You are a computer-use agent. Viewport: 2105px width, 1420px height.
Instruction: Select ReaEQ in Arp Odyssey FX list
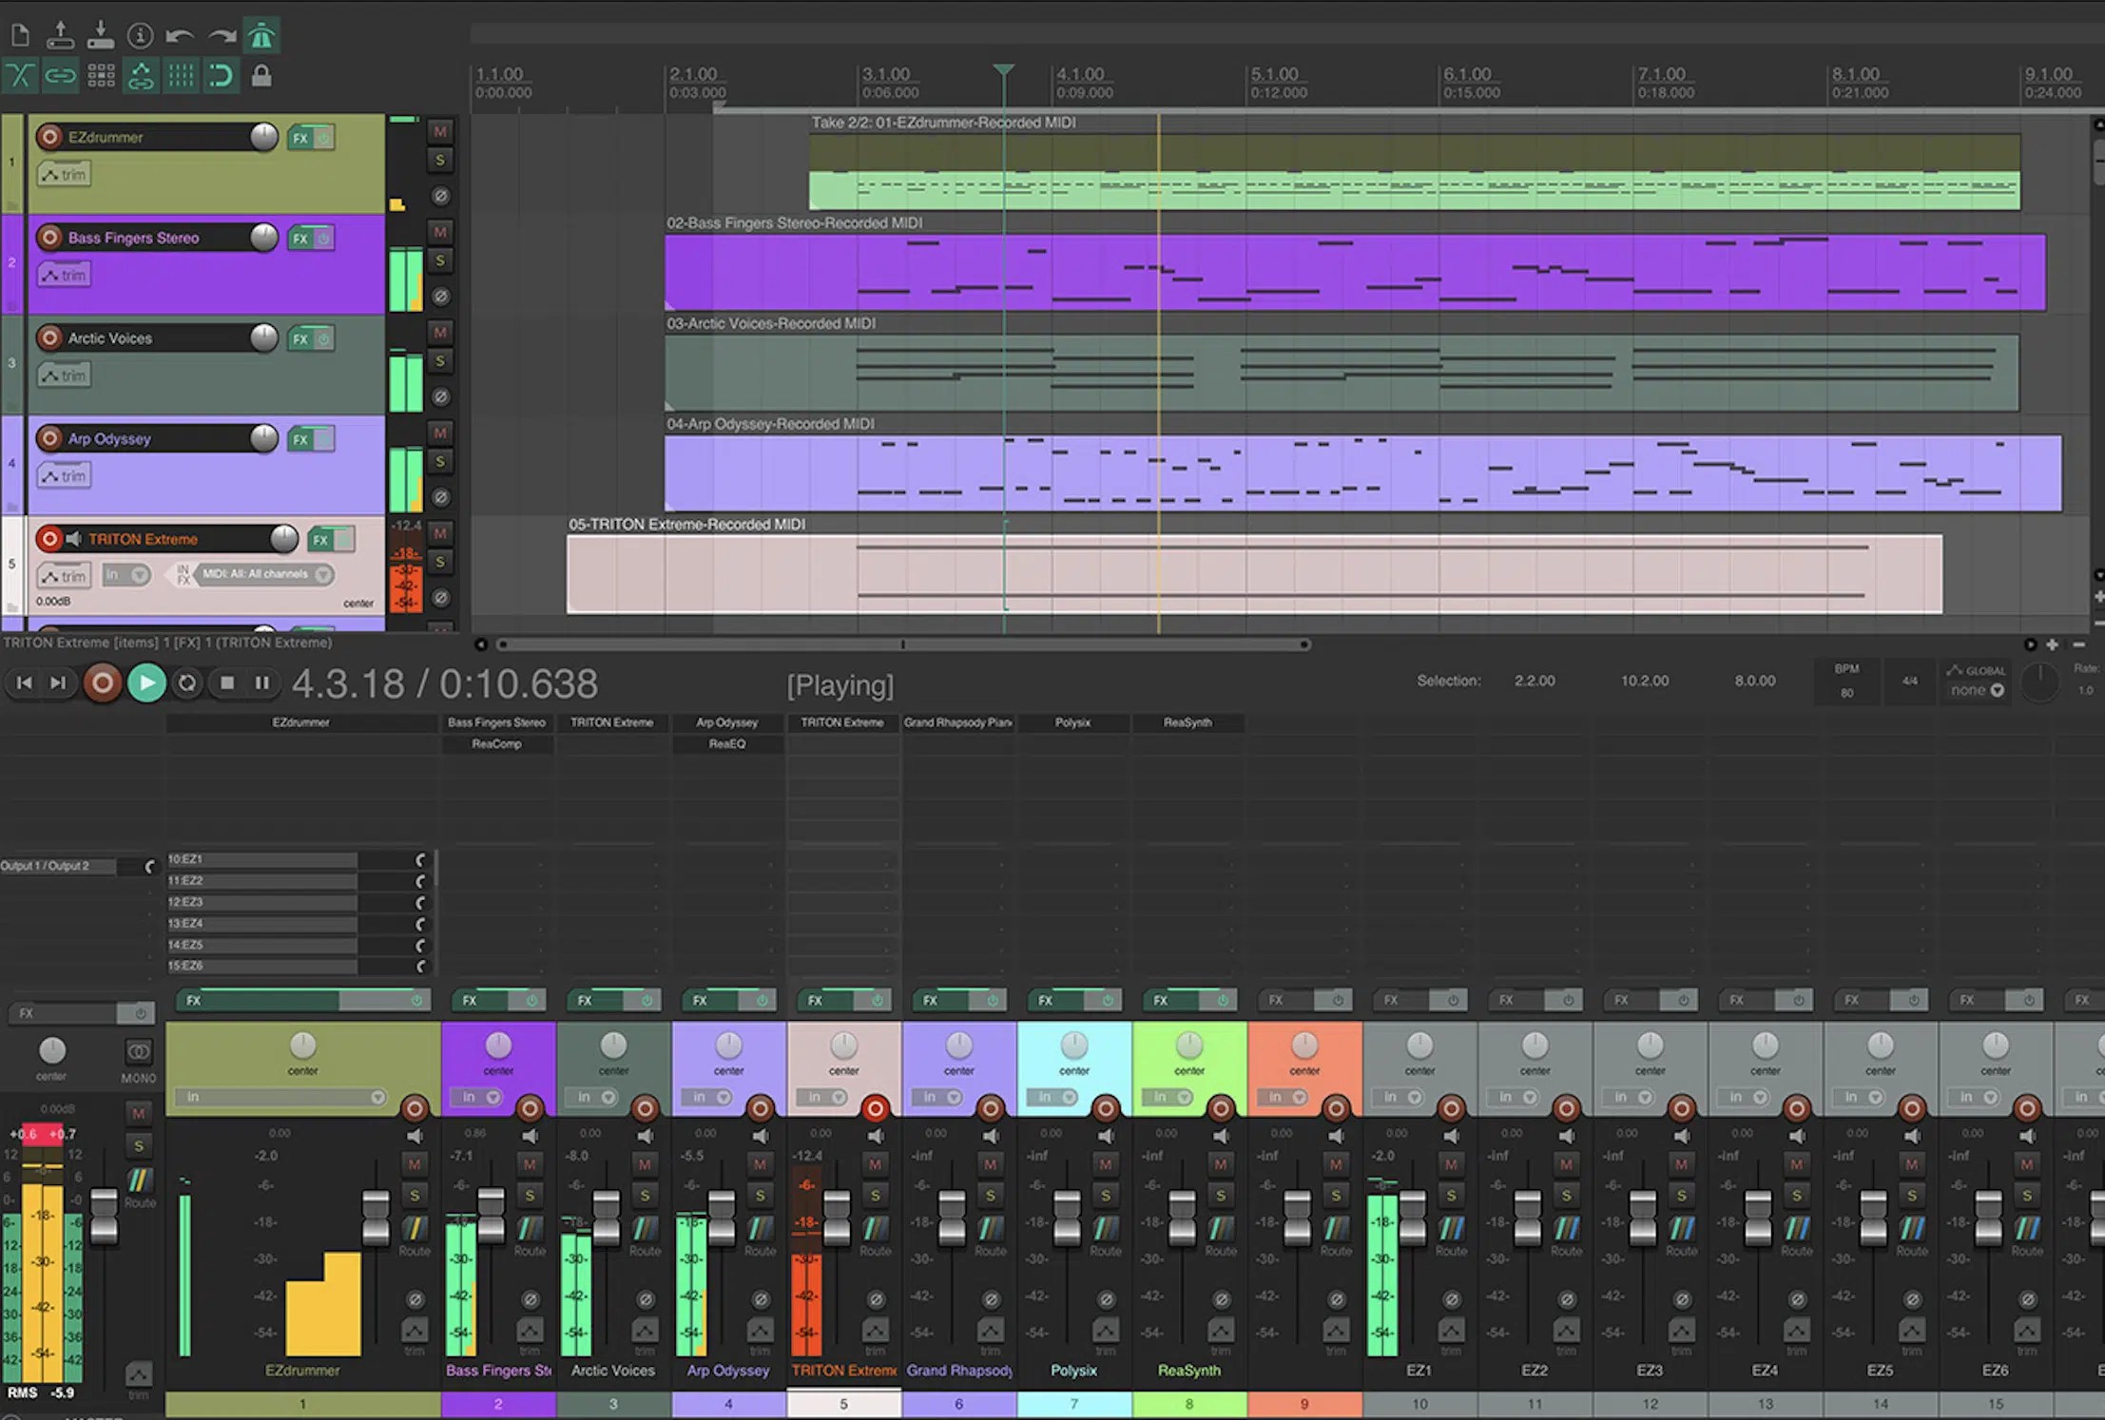coord(727,744)
